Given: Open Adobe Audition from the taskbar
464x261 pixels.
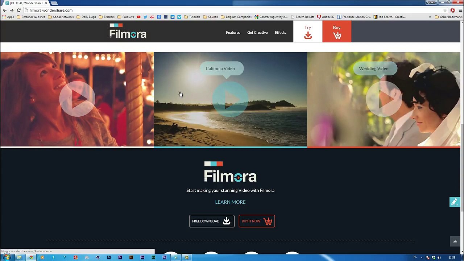Looking at the screenshot, I should click(x=153, y=257).
